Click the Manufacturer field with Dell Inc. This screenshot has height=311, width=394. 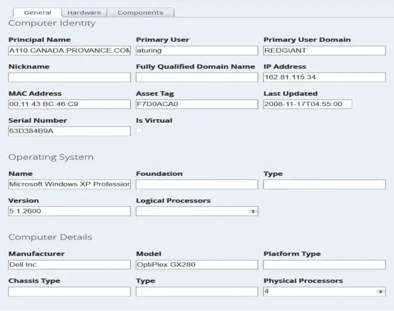coord(69,265)
